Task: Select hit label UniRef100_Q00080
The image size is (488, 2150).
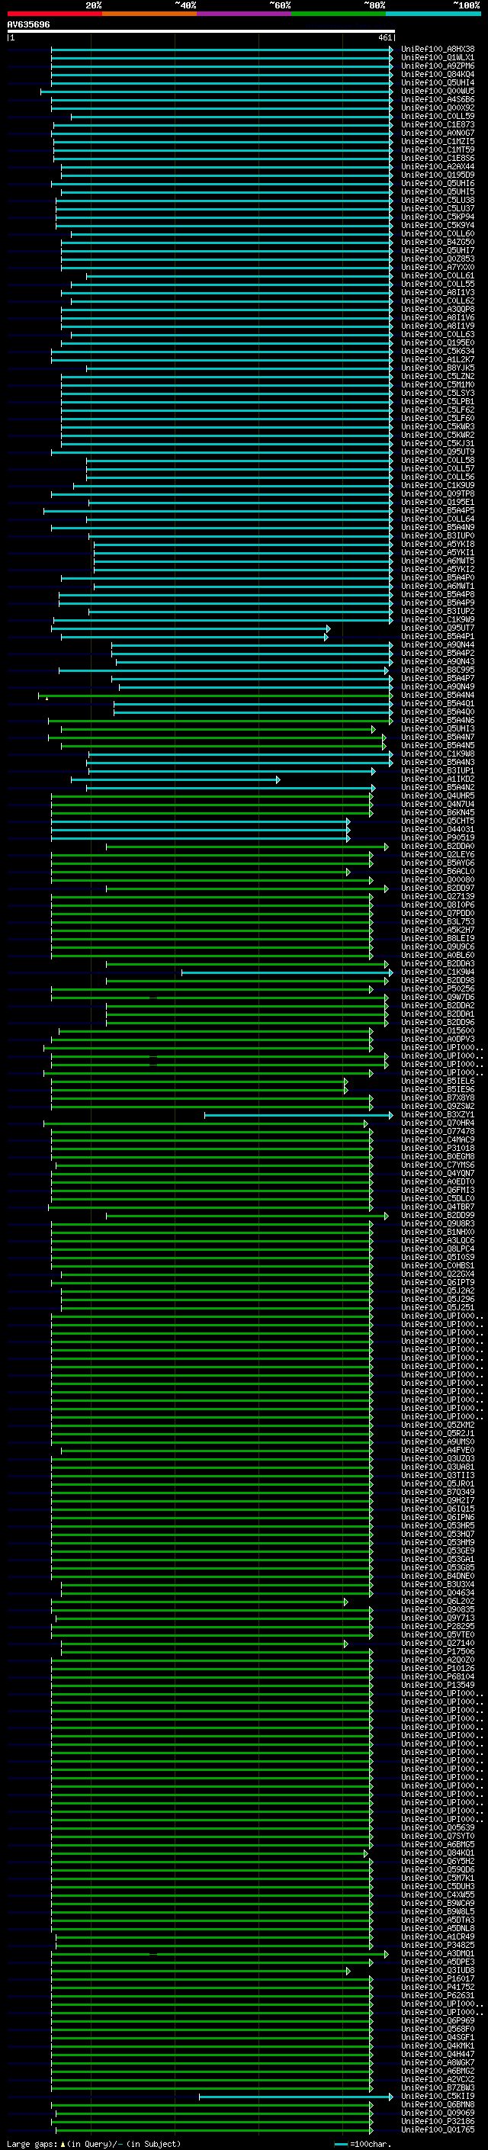Action: click(438, 879)
